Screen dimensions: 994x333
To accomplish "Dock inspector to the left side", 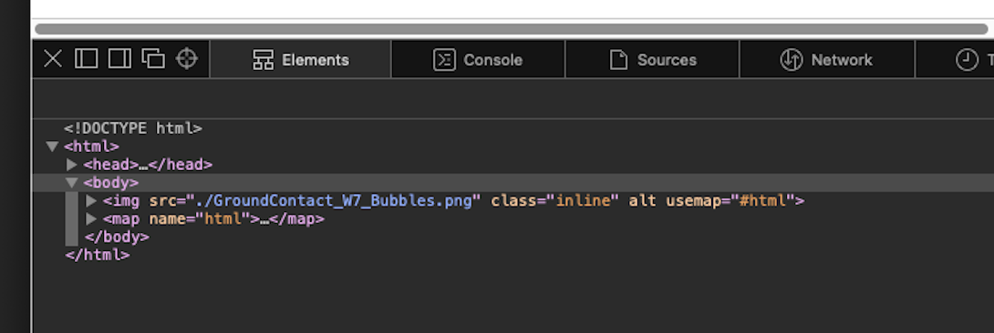I will [x=87, y=59].
